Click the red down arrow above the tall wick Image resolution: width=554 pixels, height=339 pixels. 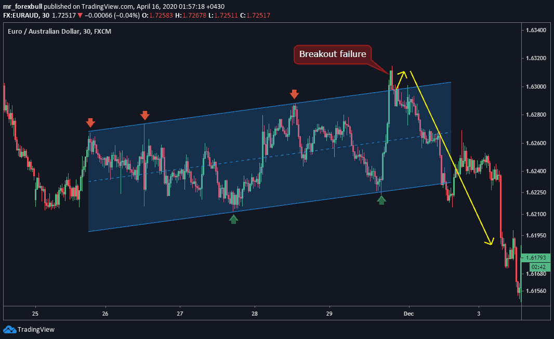coord(144,115)
